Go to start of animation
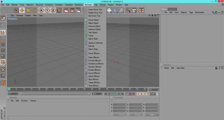Screen dimensions: 224x120 pyautogui.click(x=106, y=94)
